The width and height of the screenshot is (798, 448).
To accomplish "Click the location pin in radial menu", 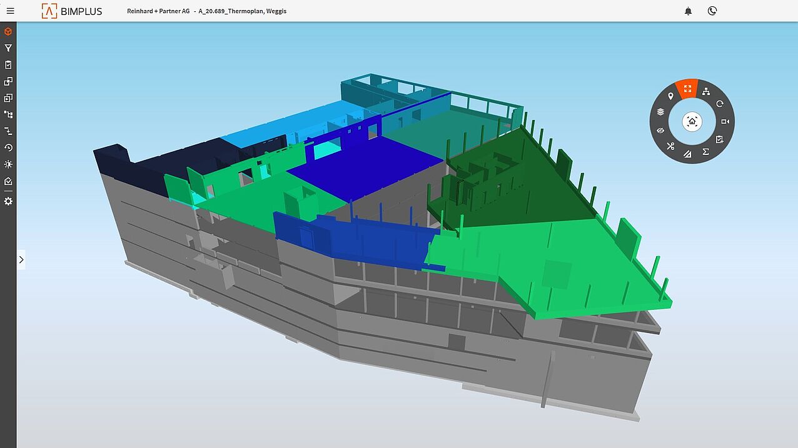I will click(670, 96).
